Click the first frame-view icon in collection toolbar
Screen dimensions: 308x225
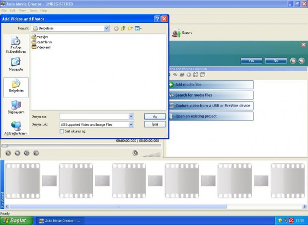196,75
